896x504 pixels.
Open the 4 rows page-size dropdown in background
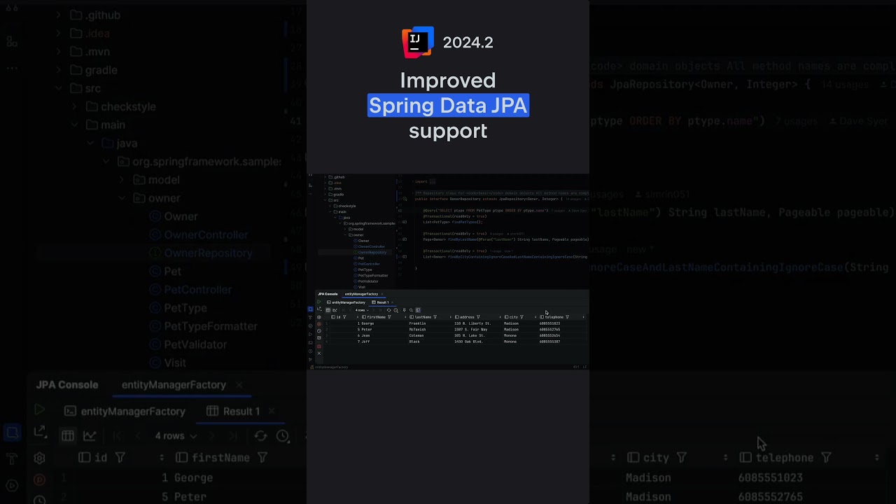pos(175,435)
